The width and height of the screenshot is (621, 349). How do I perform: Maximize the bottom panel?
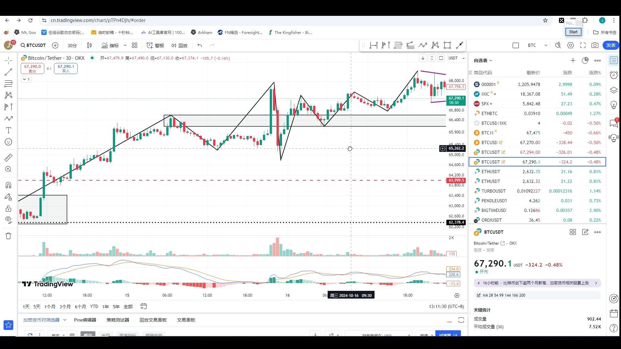[461, 320]
